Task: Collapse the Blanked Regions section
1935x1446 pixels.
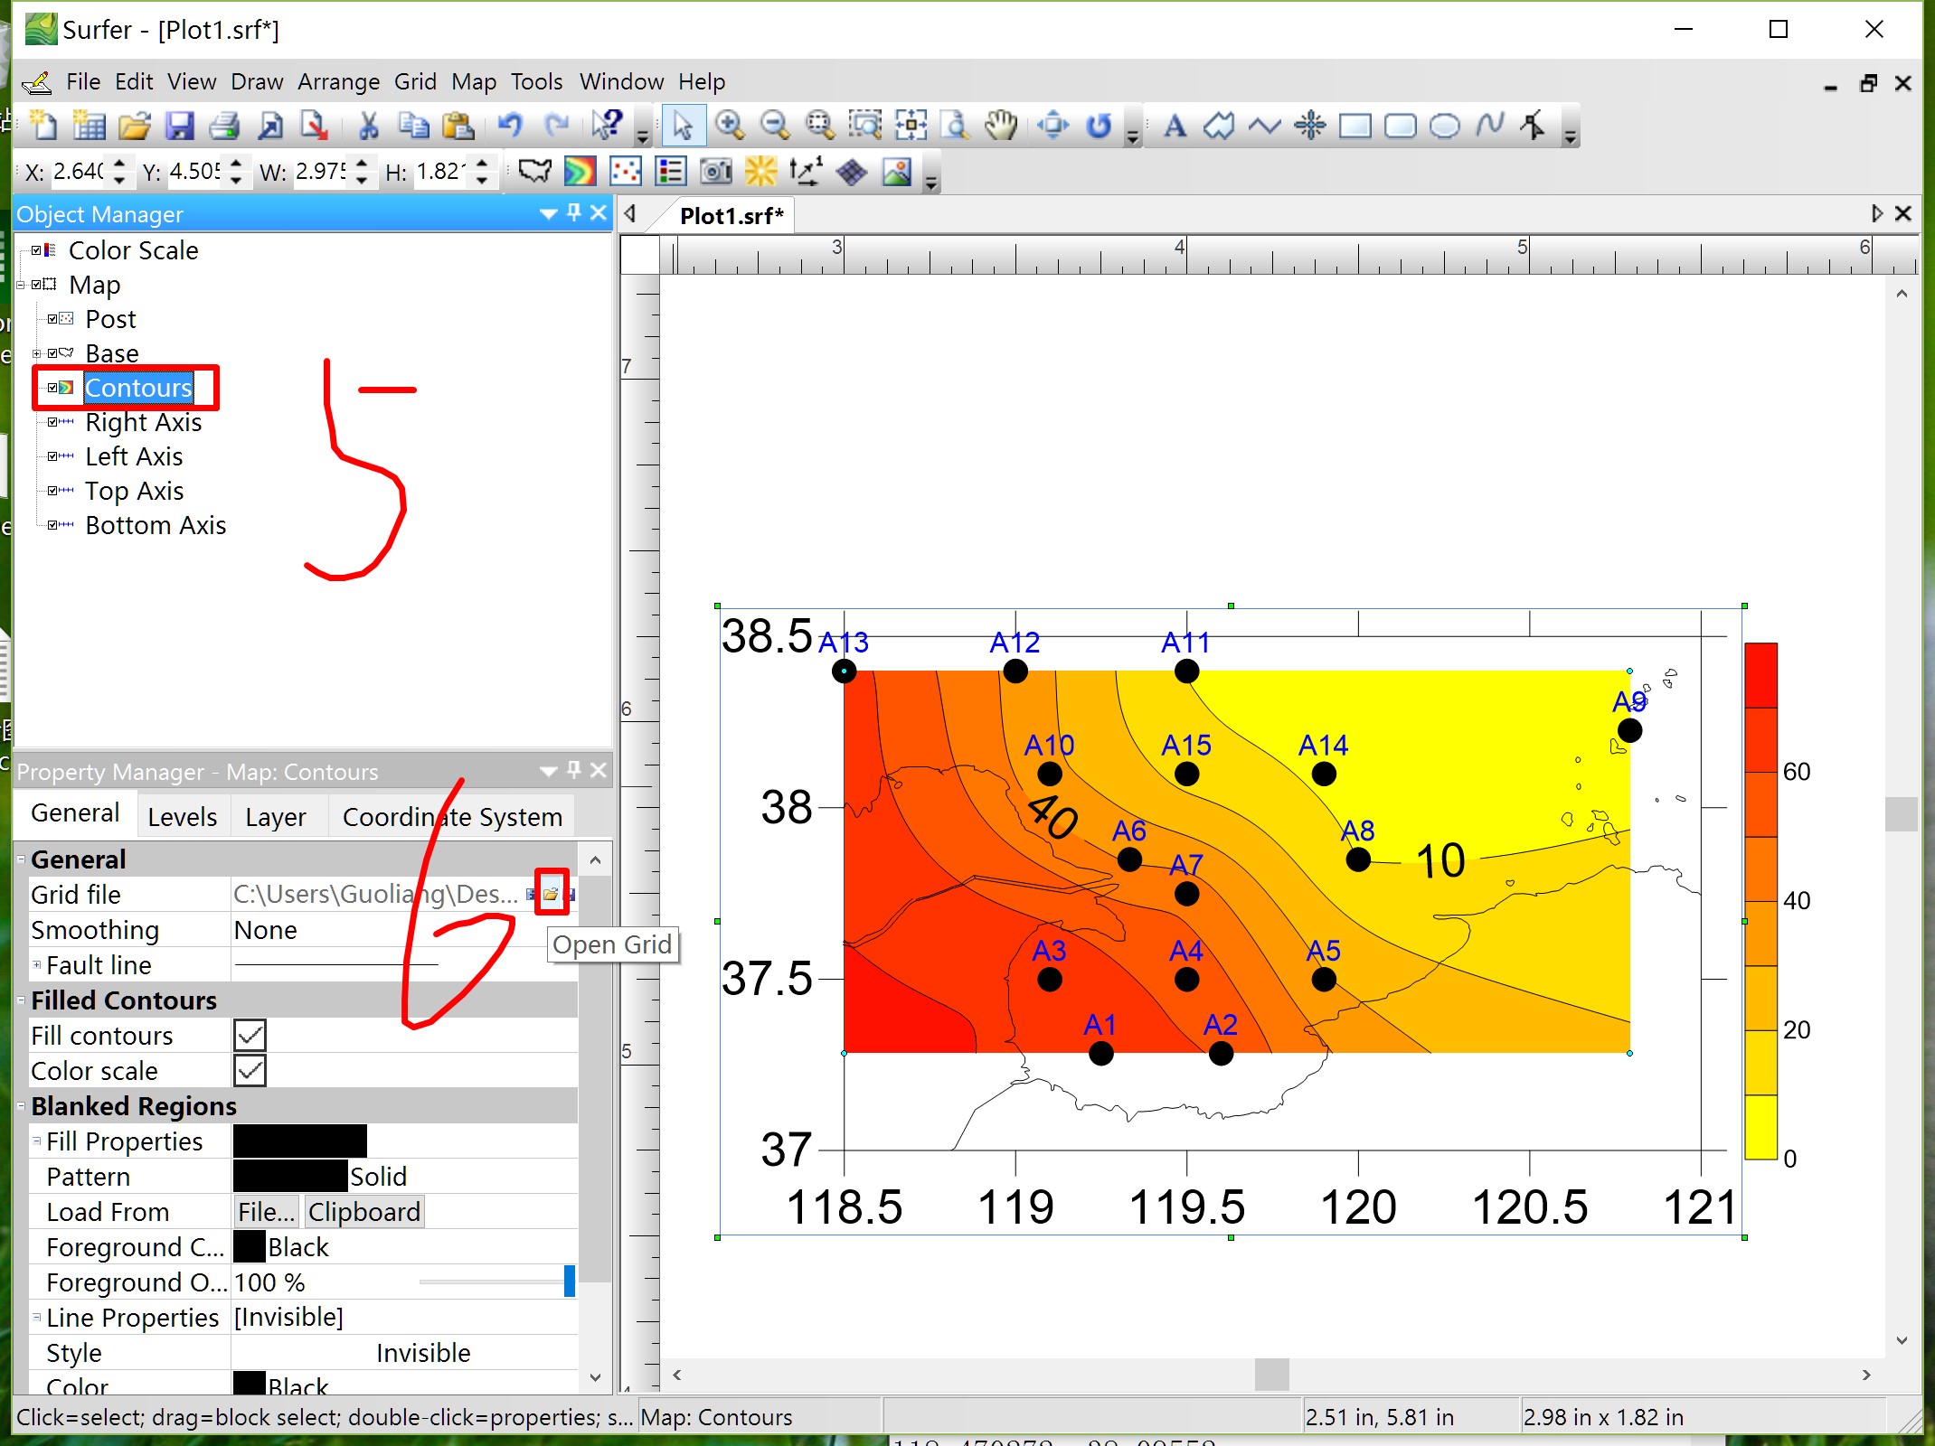Action: point(21,1106)
